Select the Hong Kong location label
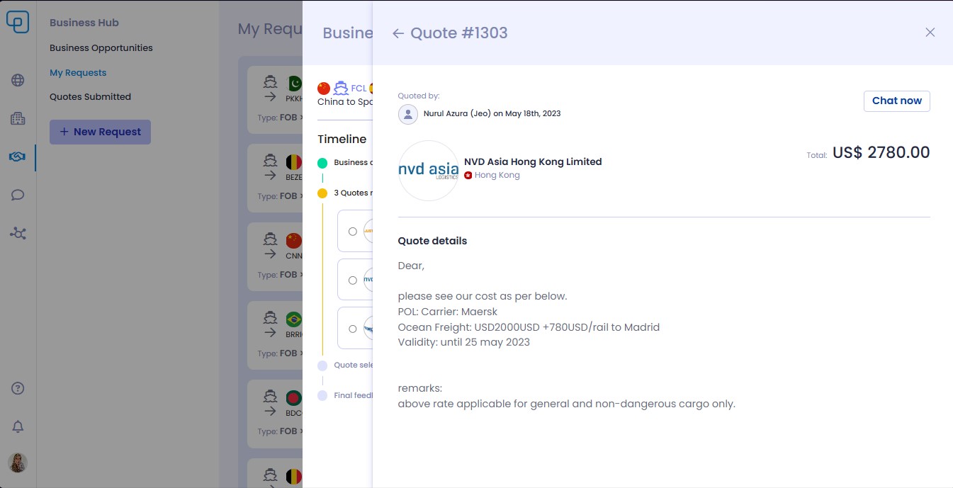Screen dimensions: 953x488 tap(497, 175)
